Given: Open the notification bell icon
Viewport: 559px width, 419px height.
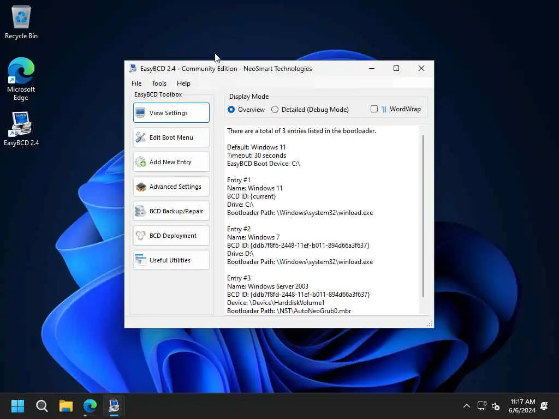Looking at the screenshot, I should click(544, 406).
